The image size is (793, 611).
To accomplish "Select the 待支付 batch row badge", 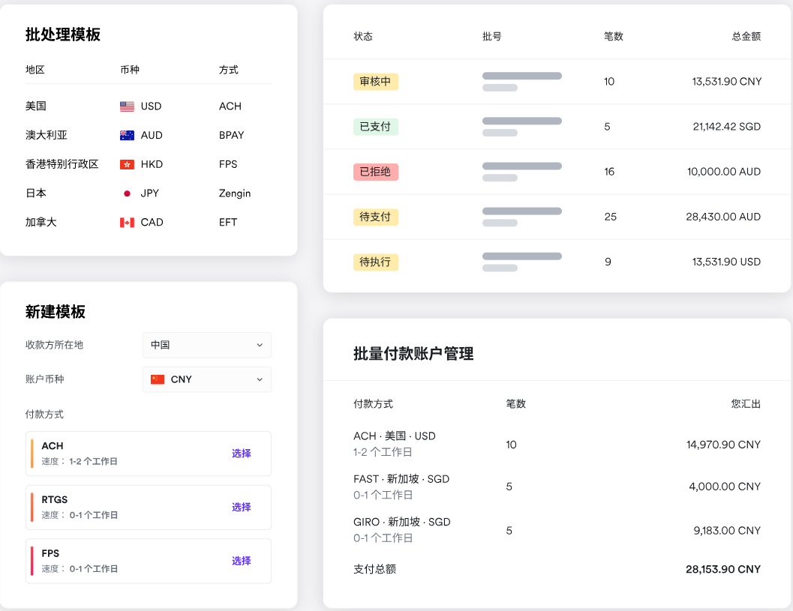I will pos(375,217).
